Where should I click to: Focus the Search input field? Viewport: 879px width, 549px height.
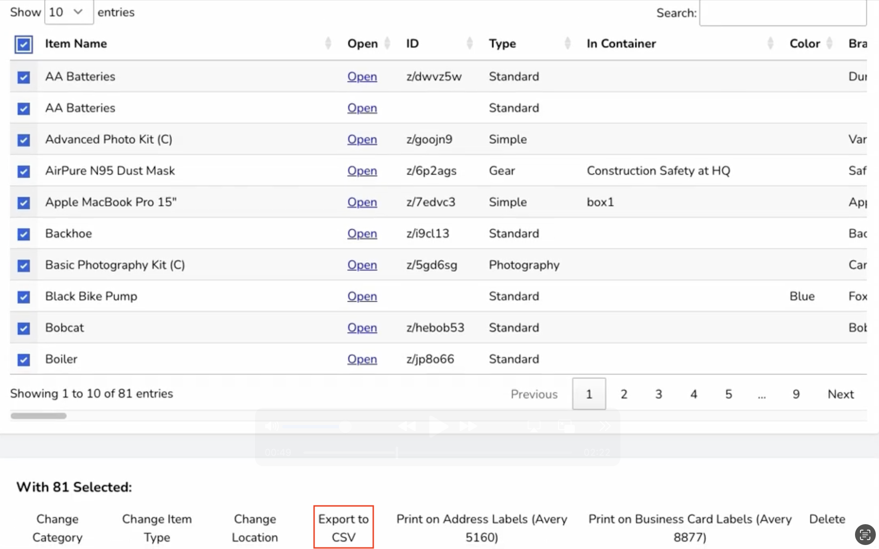click(x=782, y=13)
